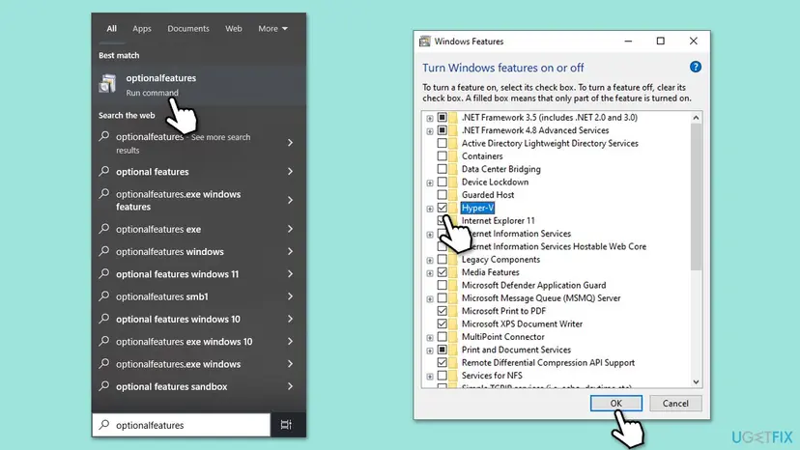Select 'optionalfeatures.exe windows features' suggestion

(x=199, y=200)
